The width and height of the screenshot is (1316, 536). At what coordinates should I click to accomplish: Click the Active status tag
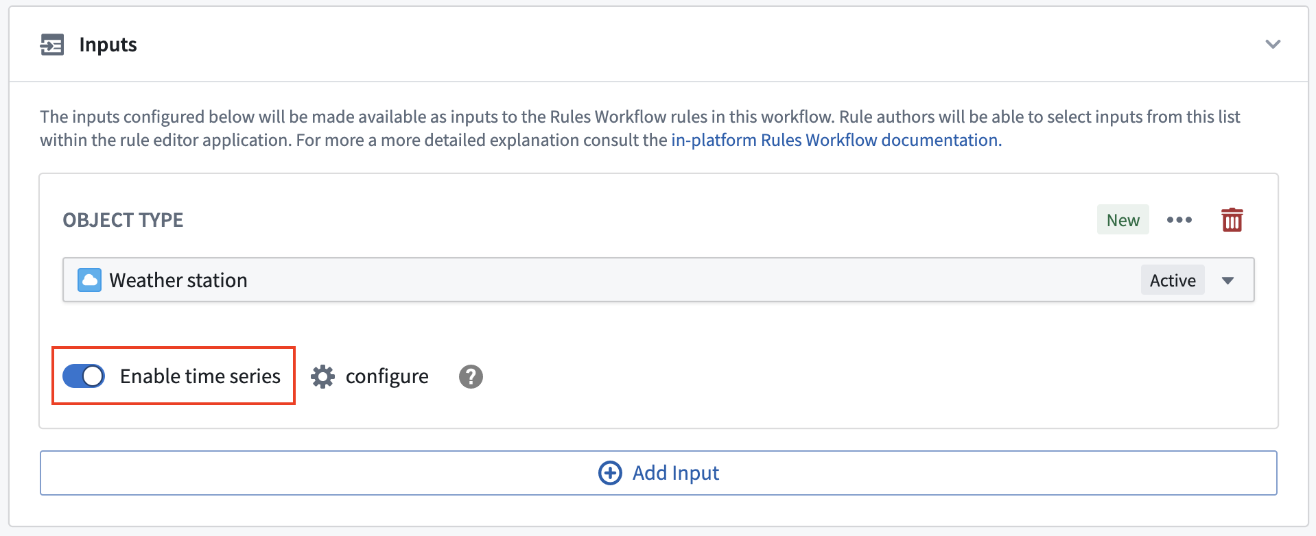pyautogui.click(x=1173, y=280)
